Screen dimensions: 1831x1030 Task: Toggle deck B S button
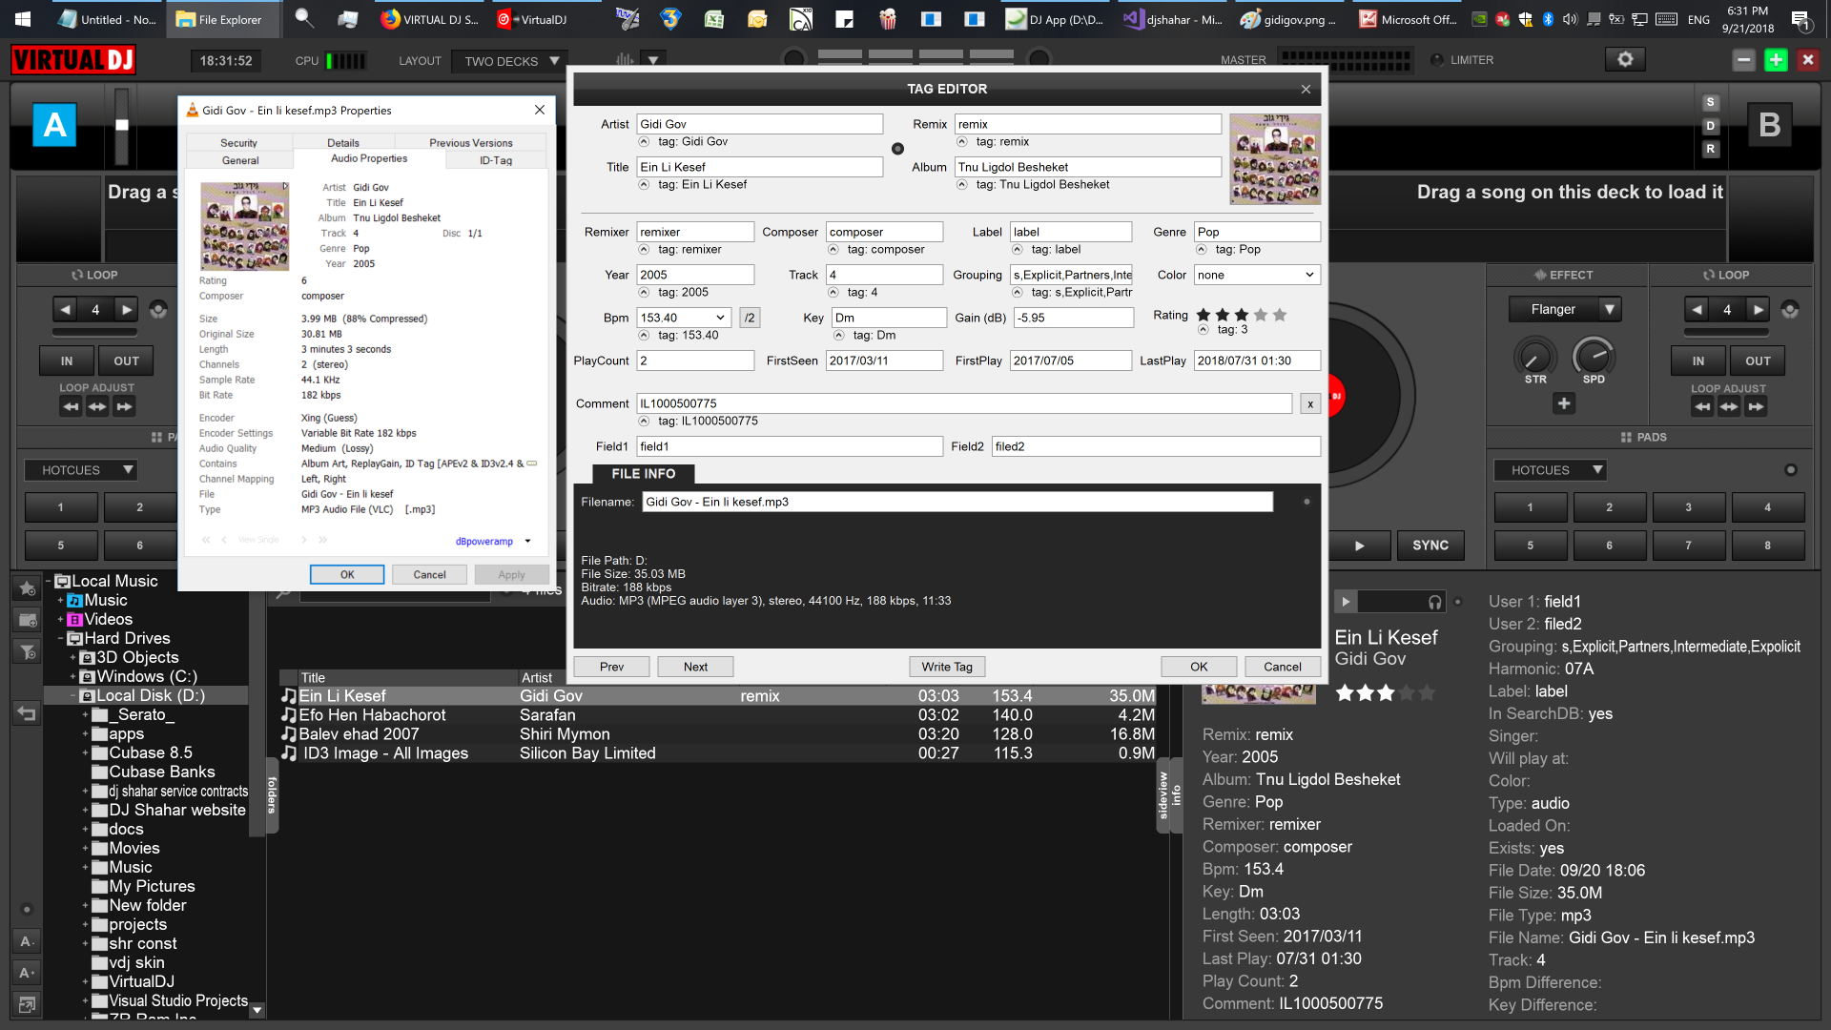tap(1710, 102)
